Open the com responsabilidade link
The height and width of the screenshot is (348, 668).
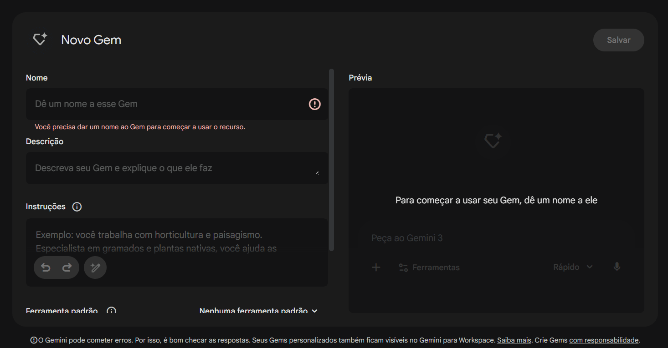pyautogui.click(x=604, y=340)
